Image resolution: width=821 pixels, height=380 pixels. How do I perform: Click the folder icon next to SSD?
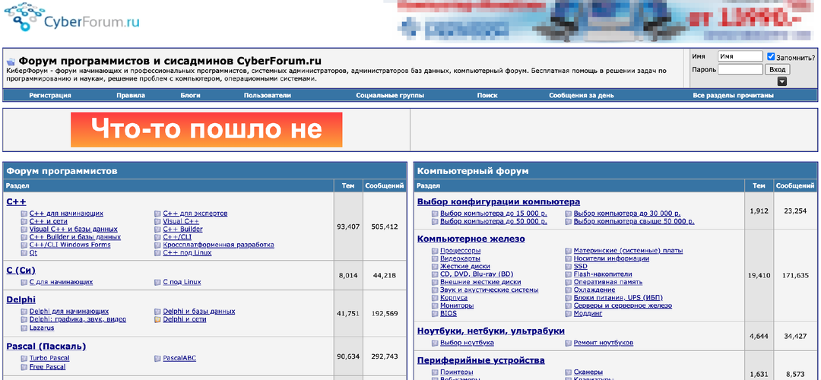(x=568, y=267)
